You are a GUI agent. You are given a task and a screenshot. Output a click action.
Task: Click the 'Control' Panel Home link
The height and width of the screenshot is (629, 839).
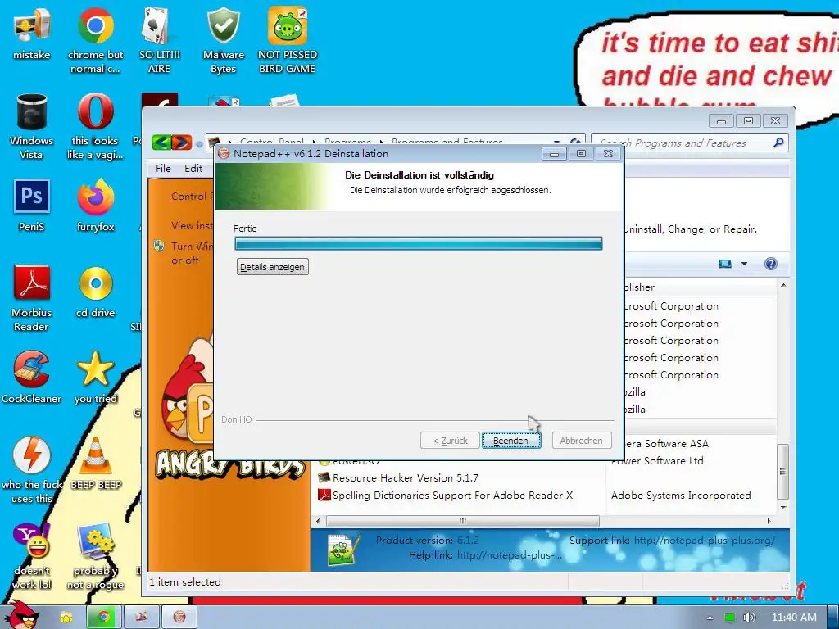(x=192, y=197)
